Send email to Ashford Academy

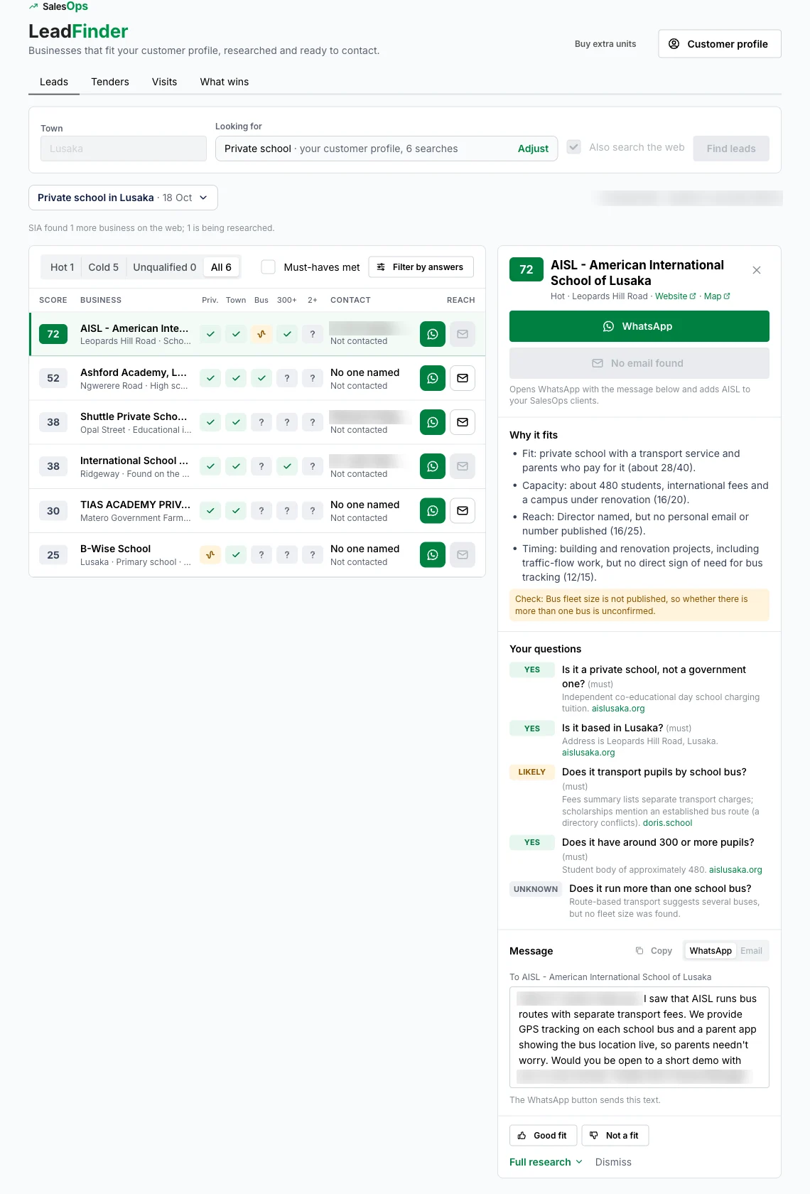pos(463,378)
